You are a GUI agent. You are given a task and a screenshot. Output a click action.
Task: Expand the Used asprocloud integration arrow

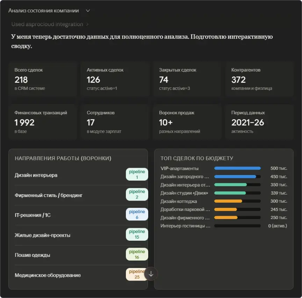pyautogui.click(x=87, y=24)
